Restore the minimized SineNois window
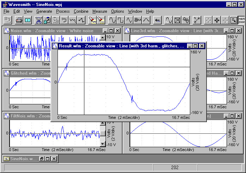The height and width of the screenshot is (173, 246). coord(42,159)
